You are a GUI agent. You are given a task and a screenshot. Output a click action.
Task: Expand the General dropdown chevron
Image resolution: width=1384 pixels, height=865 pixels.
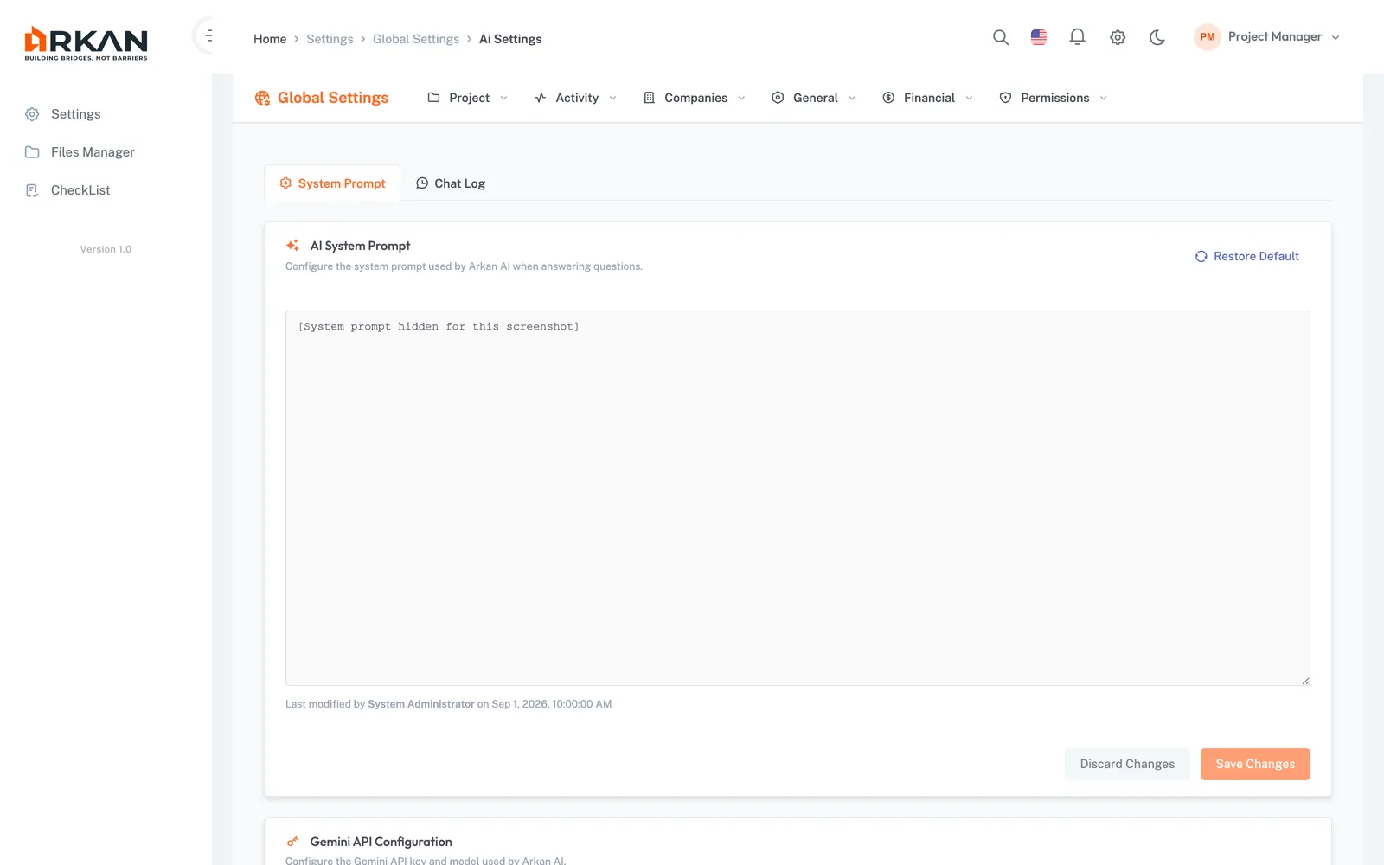click(x=852, y=98)
